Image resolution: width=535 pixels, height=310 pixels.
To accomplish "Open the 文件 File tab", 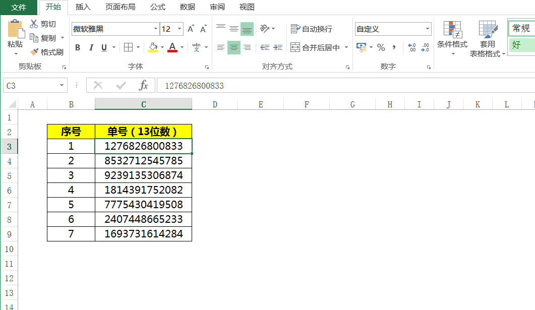I will click(19, 7).
